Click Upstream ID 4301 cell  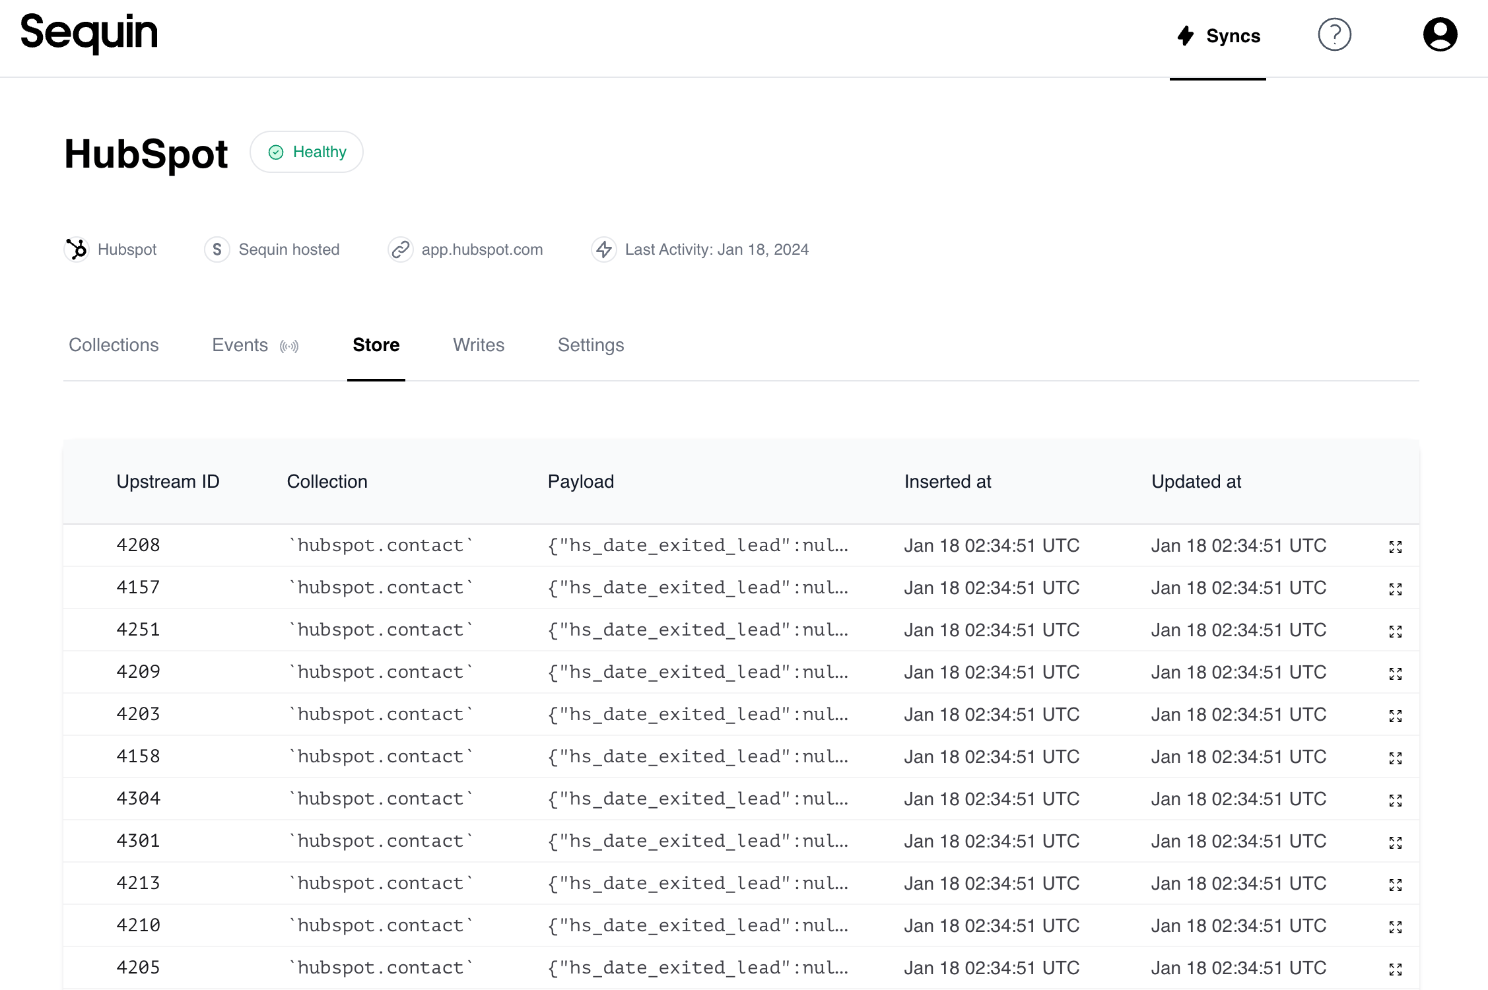tap(138, 841)
